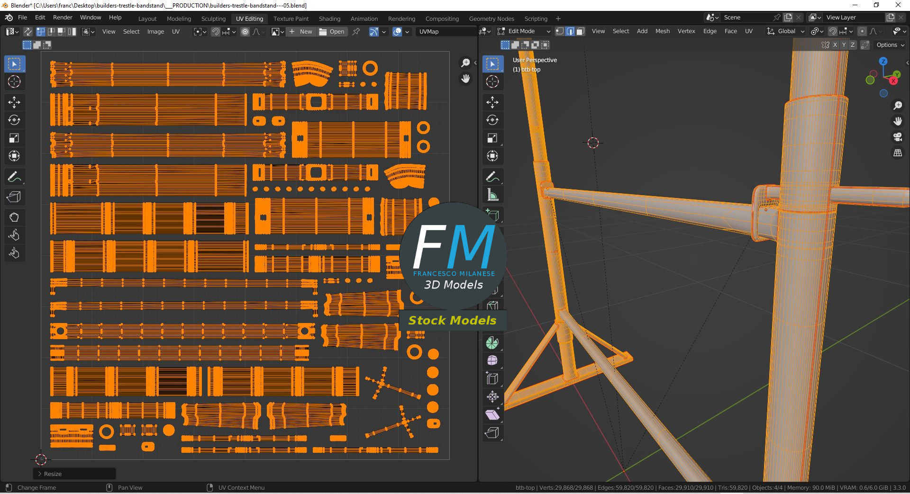The image size is (910, 494).
Task: Switch to Texture Paint workspace tab
Action: pyautogui.click(x=291, y=18)
